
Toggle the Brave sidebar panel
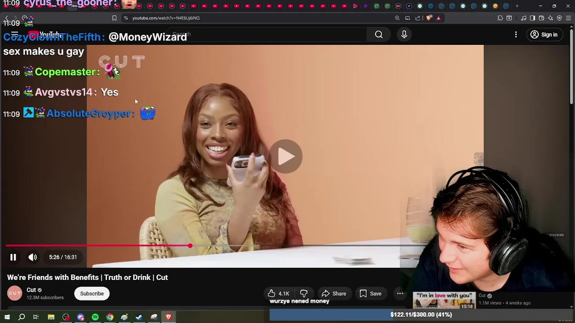(532, 18)
